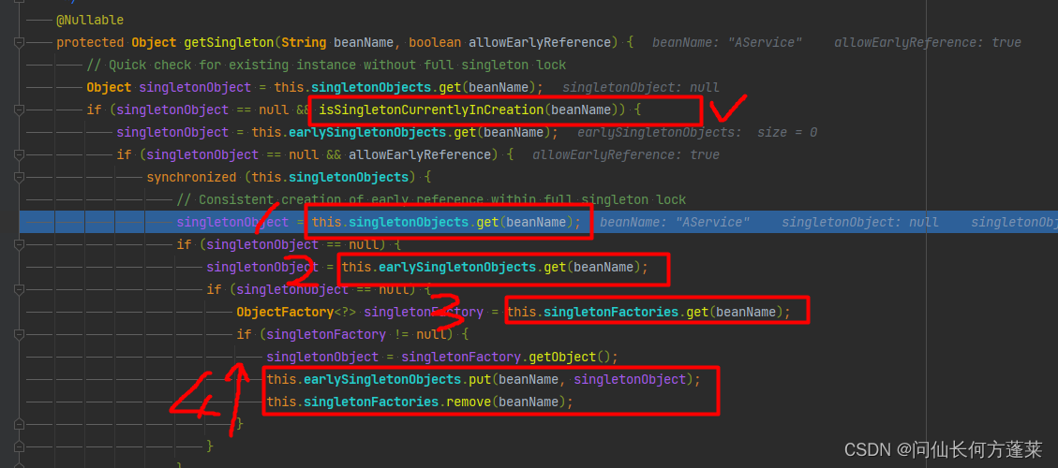
Task: Collapse the allowEarlyReference if-block fold marker
Action: 19,155
